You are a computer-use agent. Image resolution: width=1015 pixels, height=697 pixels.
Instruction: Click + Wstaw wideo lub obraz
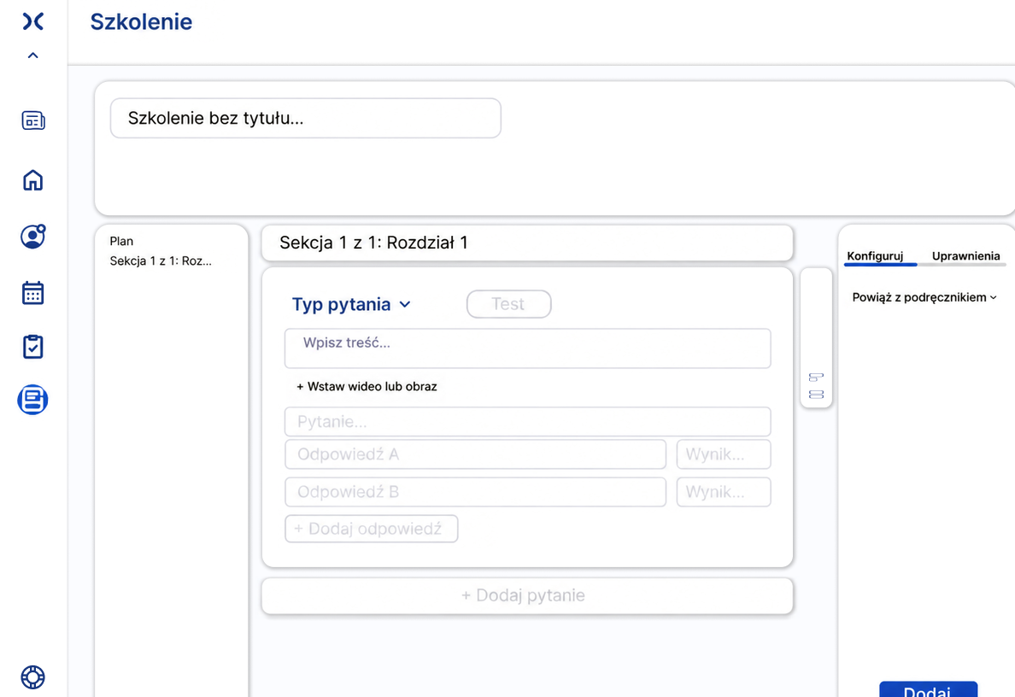click(367, 386)
